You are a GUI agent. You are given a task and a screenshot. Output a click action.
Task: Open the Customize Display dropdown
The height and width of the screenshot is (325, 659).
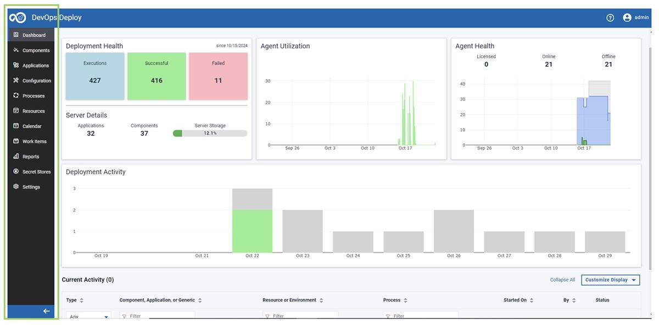tap(610, 279)
